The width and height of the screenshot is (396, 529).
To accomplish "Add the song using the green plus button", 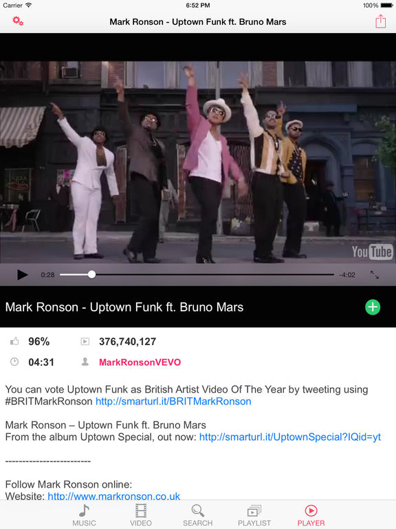I will click(x=373, y=307).
